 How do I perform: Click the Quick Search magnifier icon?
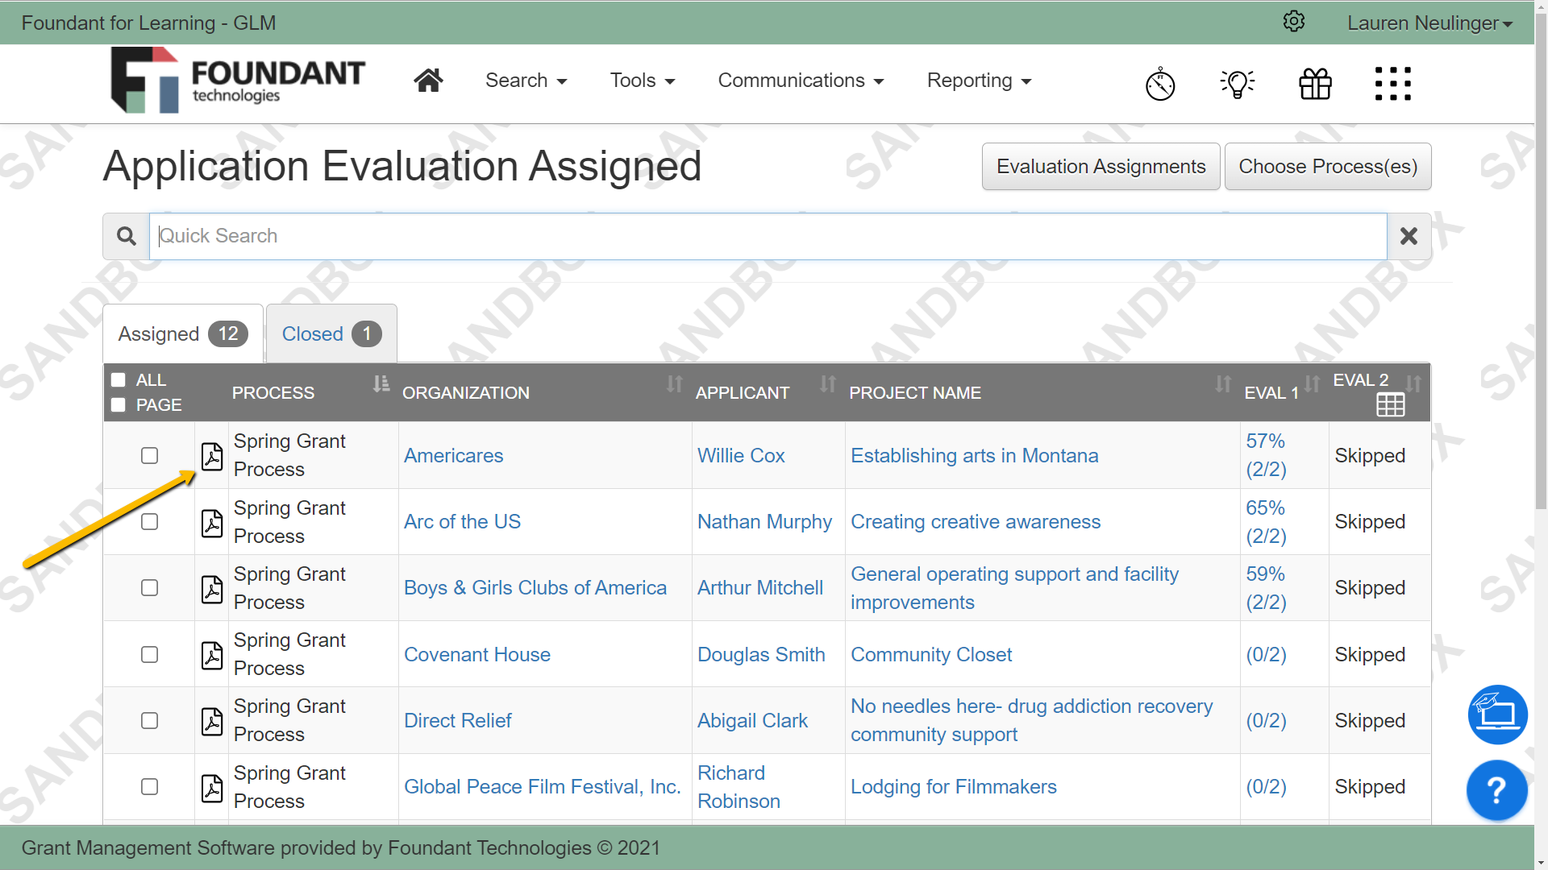pos(126,236)
